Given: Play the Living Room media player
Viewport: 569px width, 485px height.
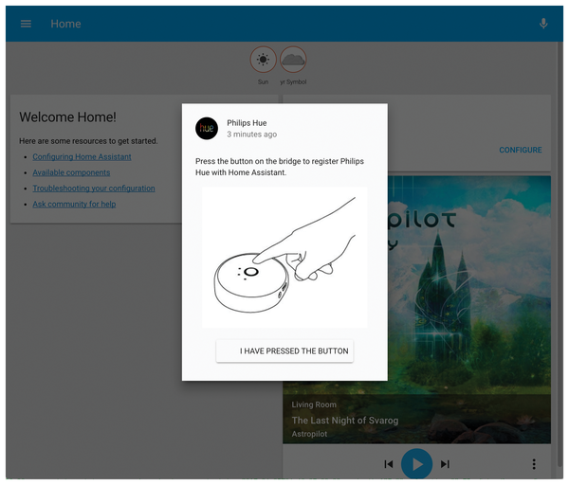Looking at the screenshot, I should tap(416, 464).
